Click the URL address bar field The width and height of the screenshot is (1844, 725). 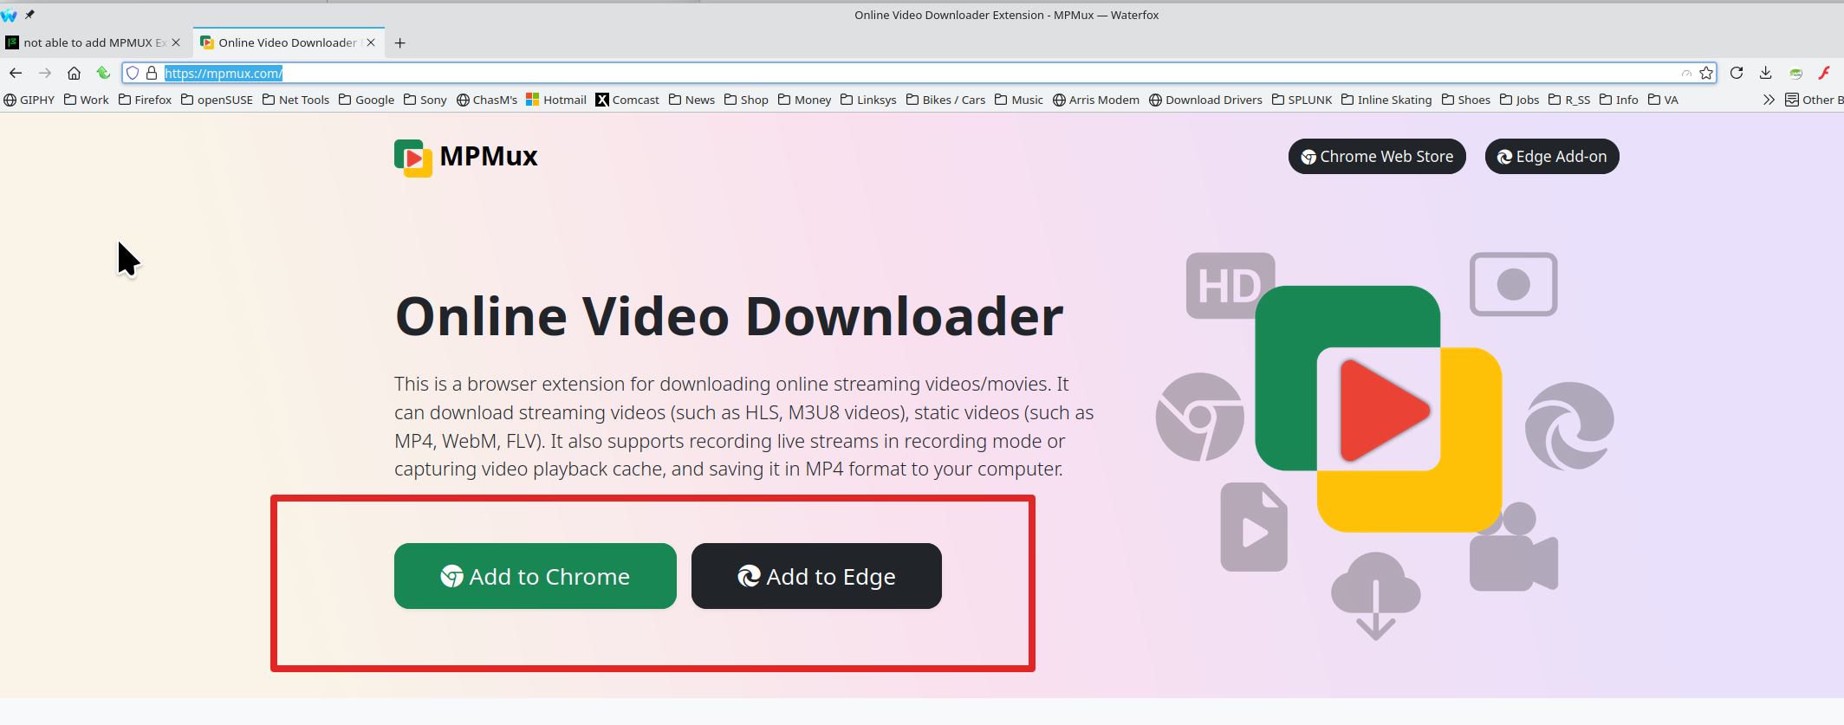(x=919, y=73)
